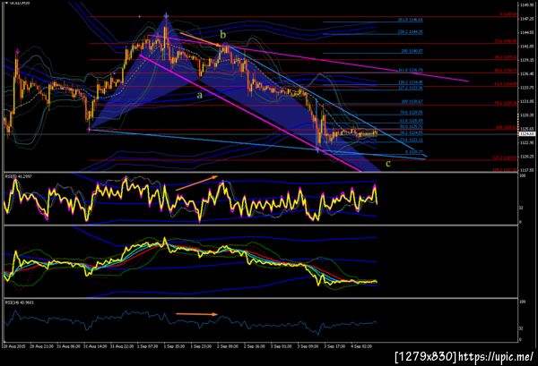
Task: Click the RSI(14) indicator label
Action: tap(19, 302)
